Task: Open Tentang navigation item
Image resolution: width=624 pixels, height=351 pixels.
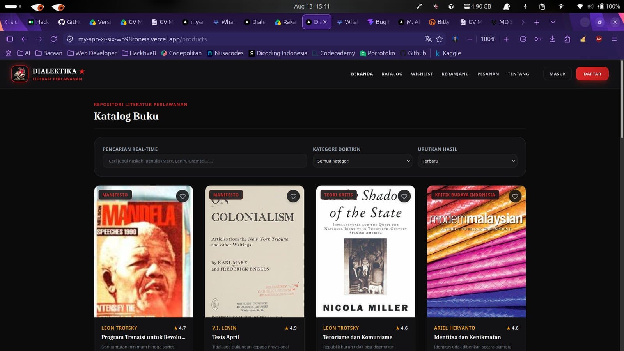Action: pos(518,74)
